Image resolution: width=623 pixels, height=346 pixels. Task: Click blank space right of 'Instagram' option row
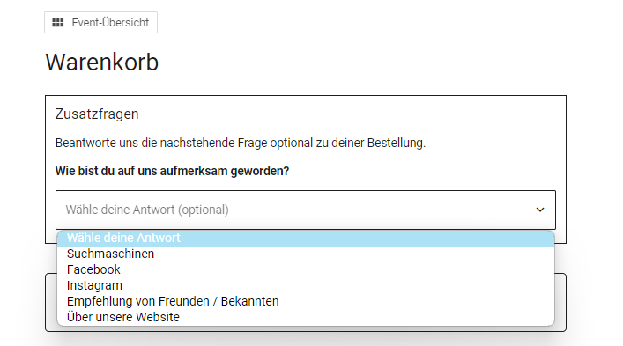click(337, 285)
